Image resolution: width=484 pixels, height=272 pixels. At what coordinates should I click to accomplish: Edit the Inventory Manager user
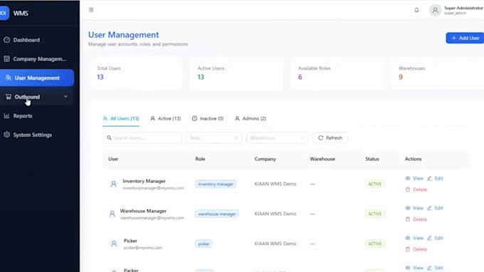coord(435,178)
